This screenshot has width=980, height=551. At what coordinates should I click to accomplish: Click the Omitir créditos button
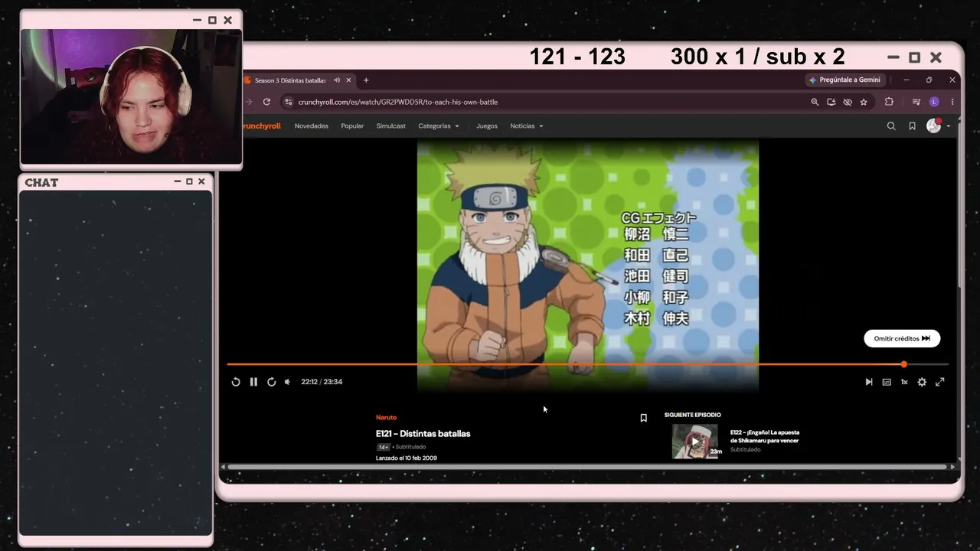pyautogui.click(x=902, y=338)
